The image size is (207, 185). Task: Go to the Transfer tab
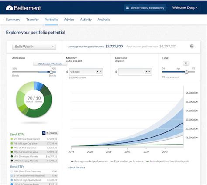tap(32, 20)
